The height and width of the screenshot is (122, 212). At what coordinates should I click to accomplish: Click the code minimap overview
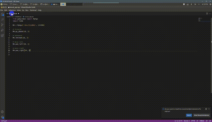point(204,19)
